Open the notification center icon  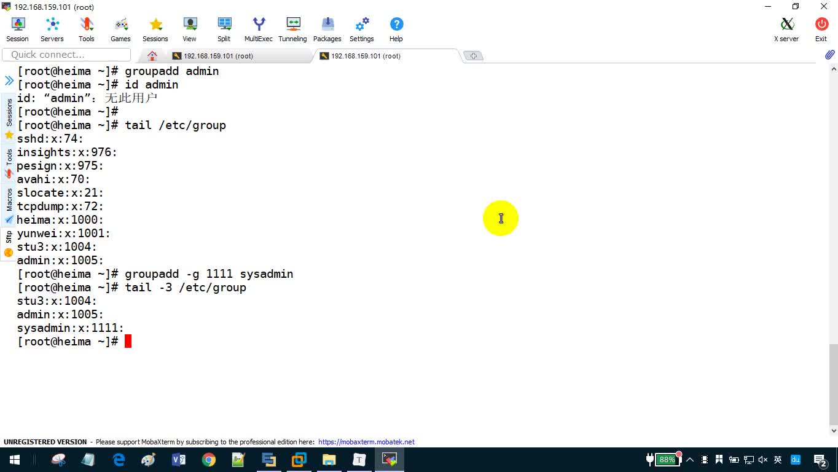[820, 460]
